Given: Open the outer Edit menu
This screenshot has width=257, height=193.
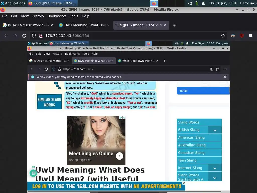Looking at the screenshot, I should (14, 16).
